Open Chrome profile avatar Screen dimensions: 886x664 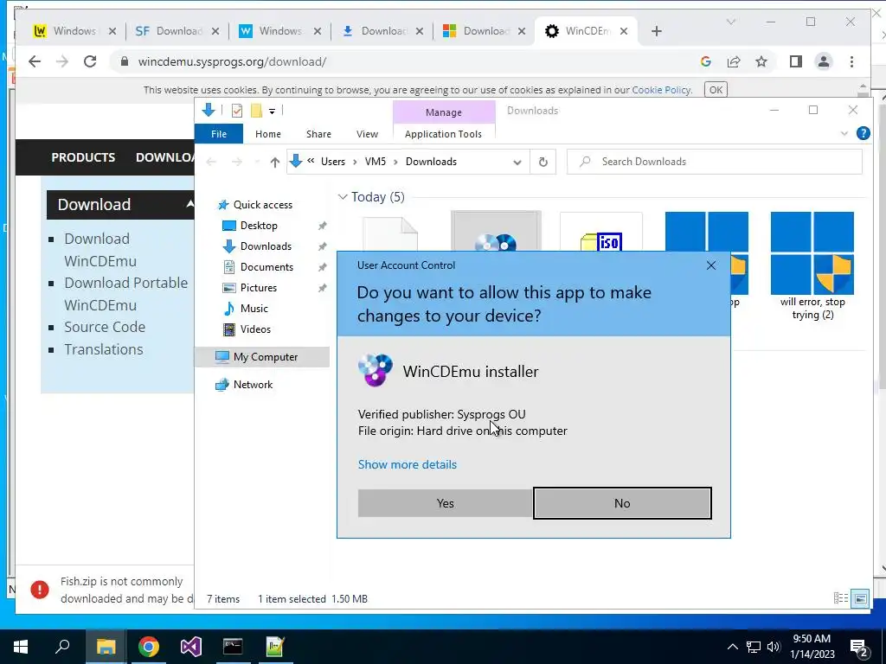point(824,61)
